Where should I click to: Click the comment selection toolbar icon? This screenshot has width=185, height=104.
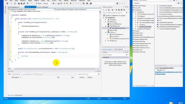[x=65, y=3]
